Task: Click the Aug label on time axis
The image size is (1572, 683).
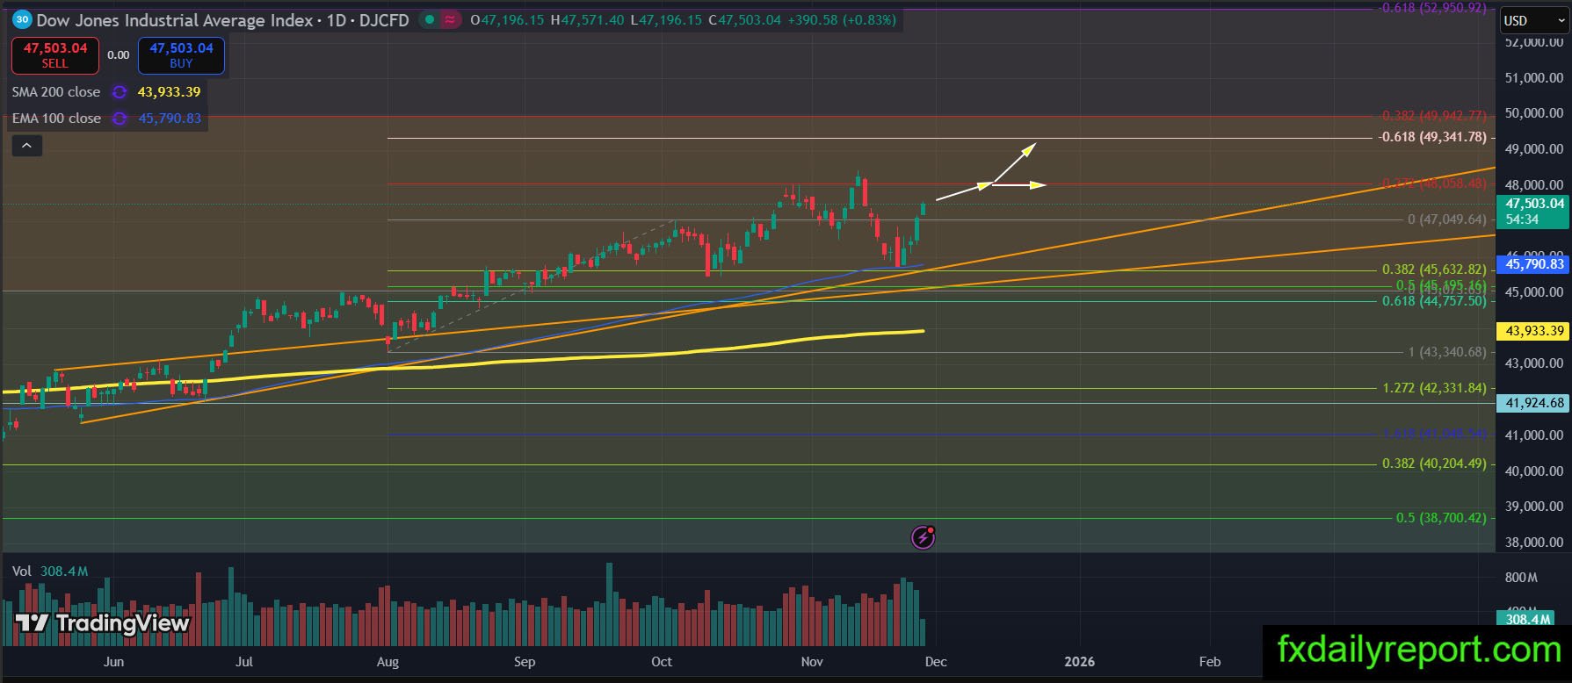Action: click(388, 662)
